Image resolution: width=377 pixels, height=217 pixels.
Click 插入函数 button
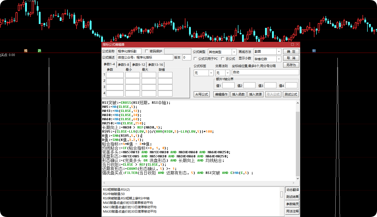click(238, 94)
